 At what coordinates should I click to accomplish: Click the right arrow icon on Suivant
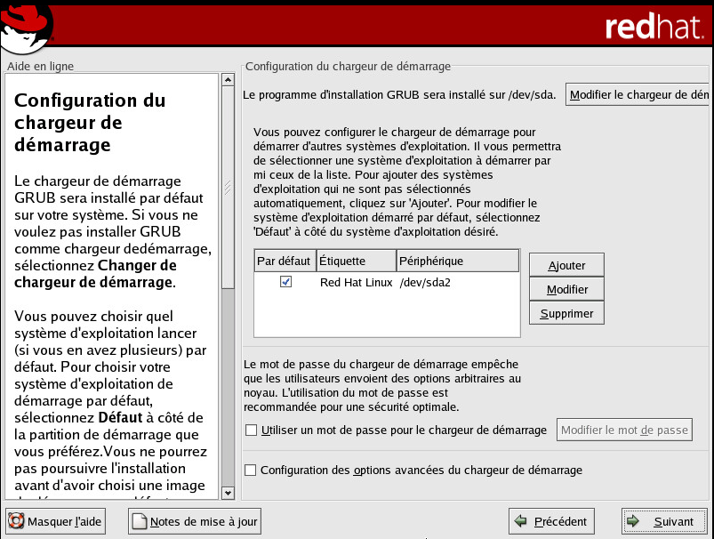point(632,521)
